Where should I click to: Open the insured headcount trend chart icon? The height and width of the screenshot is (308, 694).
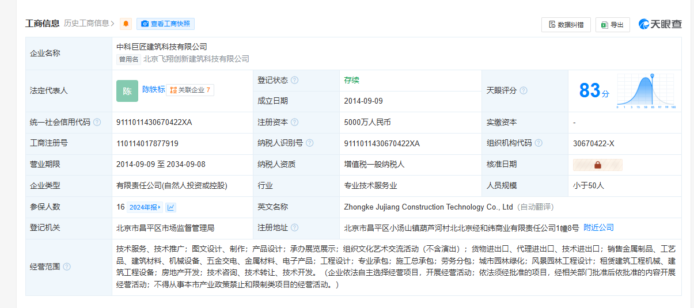[172, 207]
